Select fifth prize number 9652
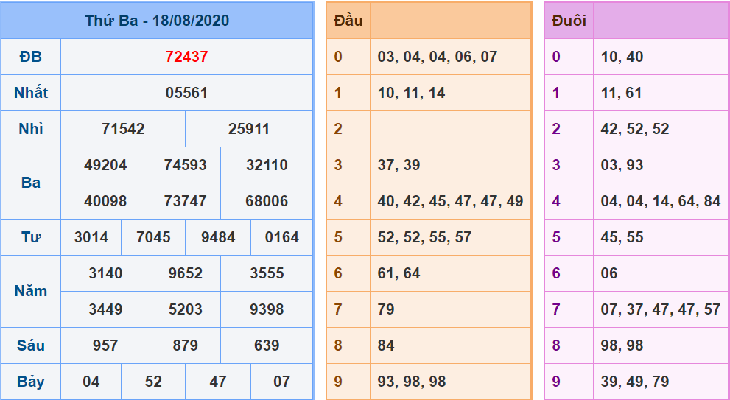Viewport: 730px width, 400px height. tap(186, 273)
